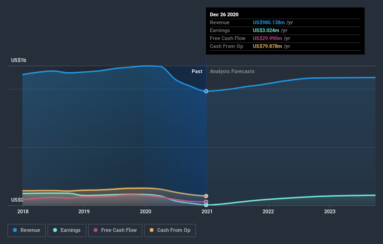This screenshot has height=244, width=383.
Task: Click the Free Cash Flow label in tooltip
Action: [x=228, y=38]
